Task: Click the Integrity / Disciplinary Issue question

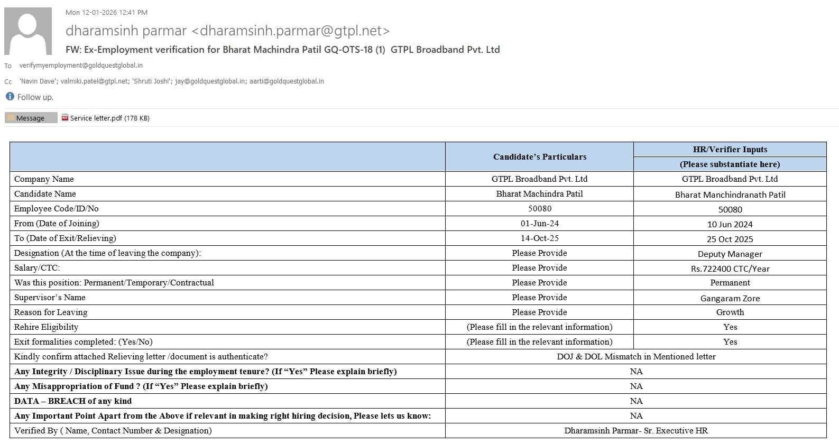Action: pos(206,372)
